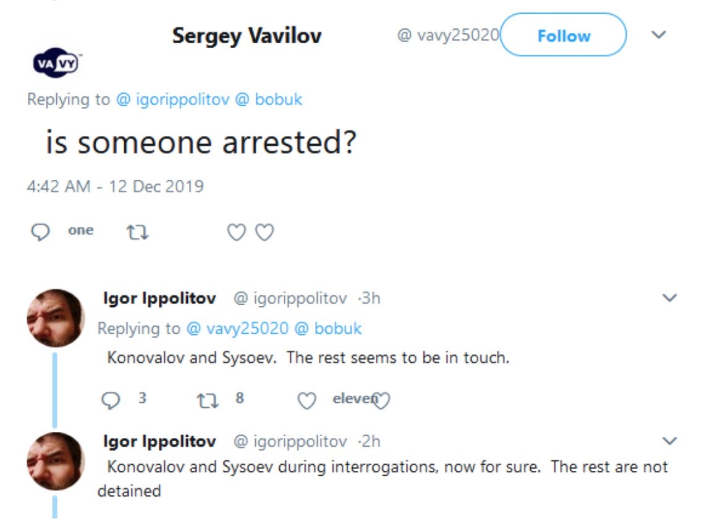
Task: Open @vavy25020 mention in Igor's reply
Action: tap(237, 328)
